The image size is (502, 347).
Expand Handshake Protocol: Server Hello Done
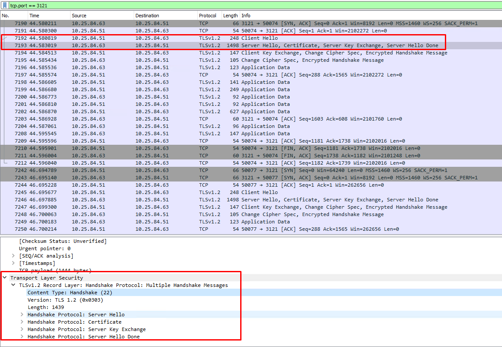(22, 337)
